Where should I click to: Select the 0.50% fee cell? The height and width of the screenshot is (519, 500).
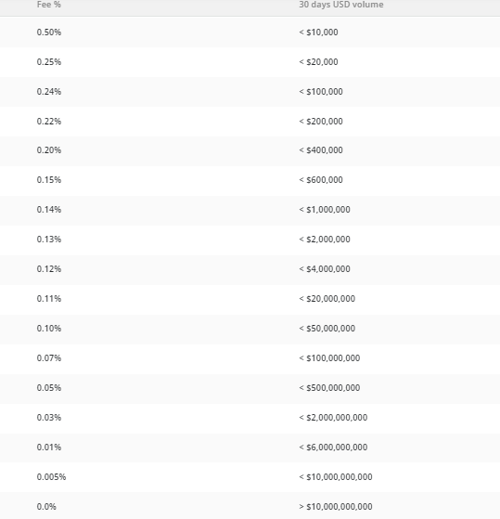point(49,32)
